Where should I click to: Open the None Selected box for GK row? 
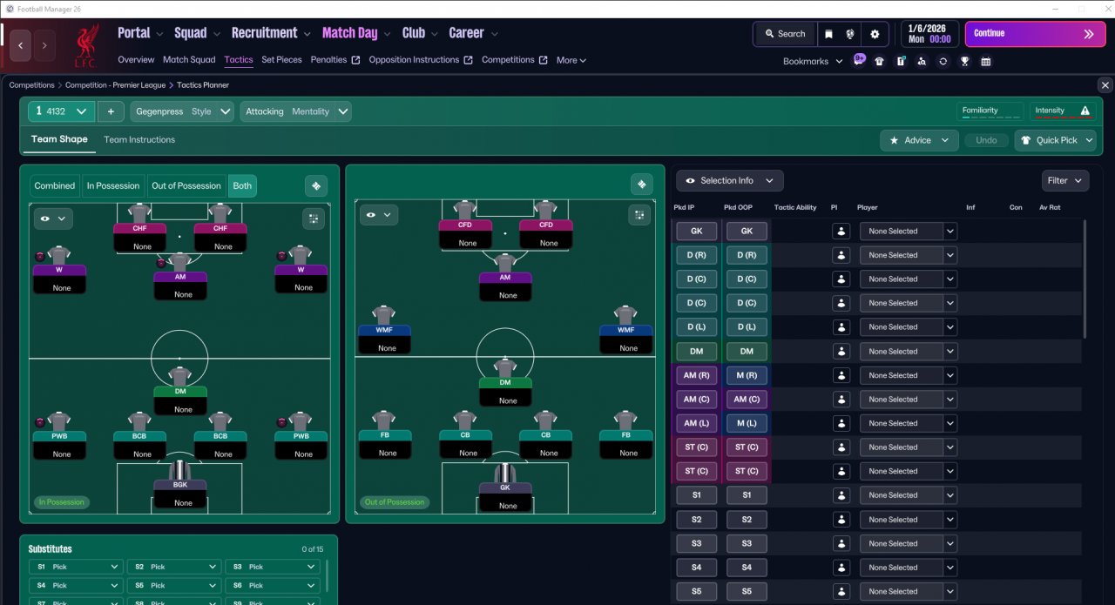909,232
